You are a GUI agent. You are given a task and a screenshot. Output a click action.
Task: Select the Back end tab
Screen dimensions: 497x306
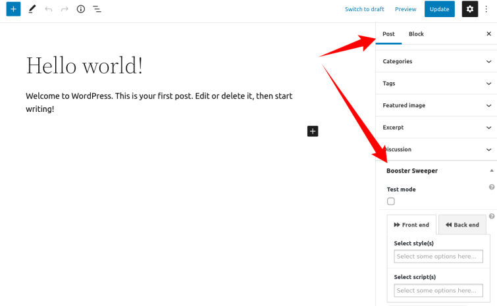(x=462, y=225)
